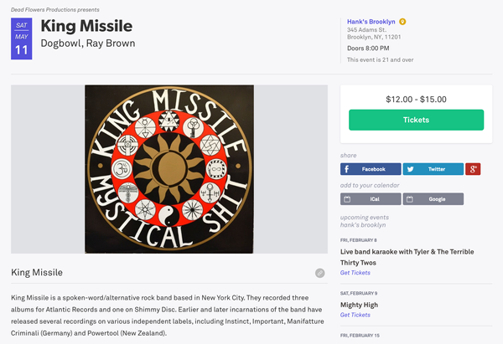Add the event to iCal
This screenshot has height=344, width=503.
coord(371,199)
